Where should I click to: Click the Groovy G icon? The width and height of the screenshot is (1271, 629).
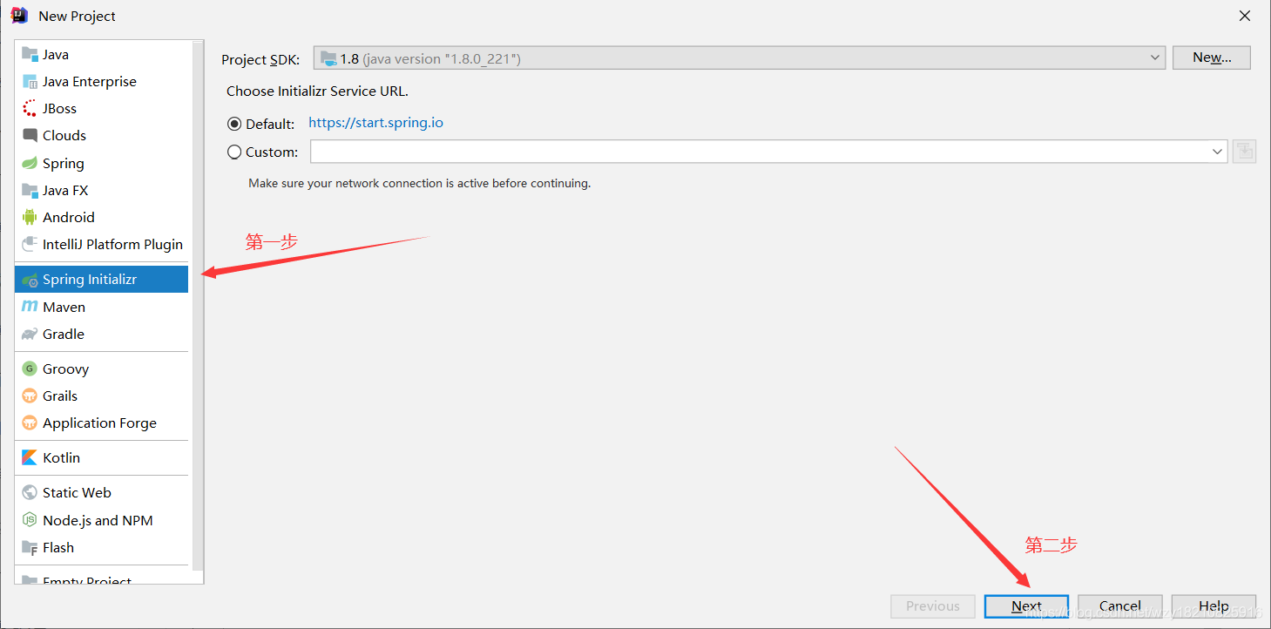pos(30,369)
